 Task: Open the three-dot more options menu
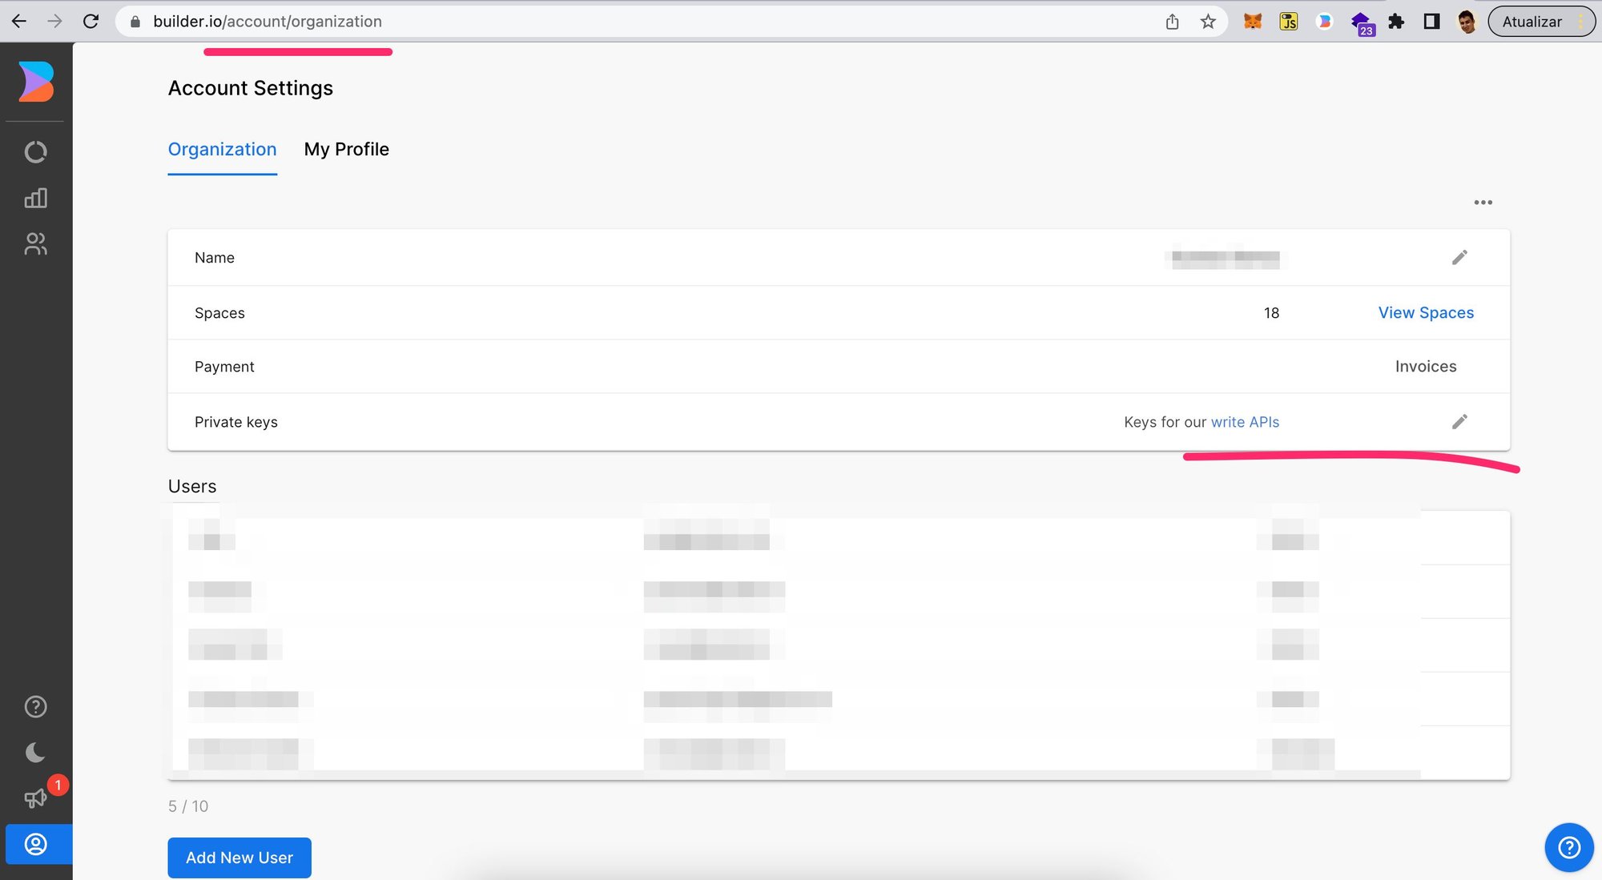pyautogui.click(x=1483, y=203)
